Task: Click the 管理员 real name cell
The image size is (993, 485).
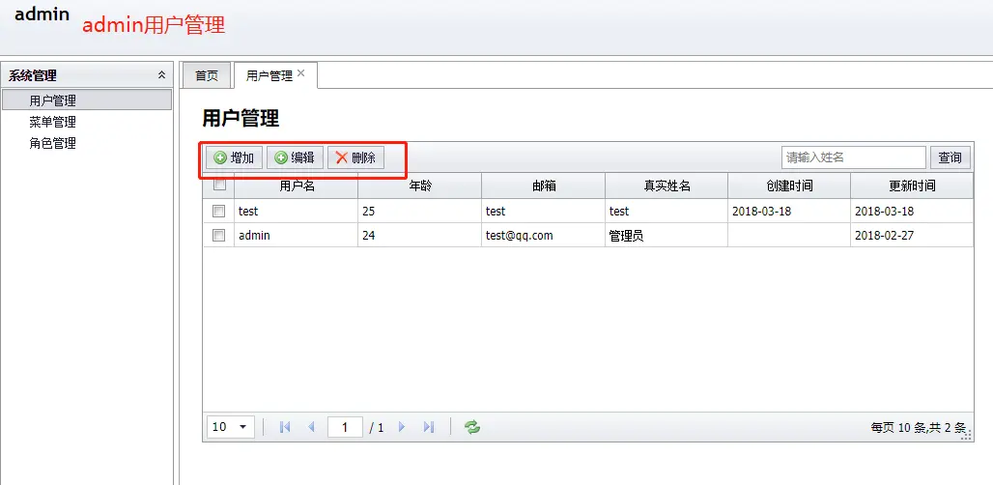Action: [x=667, y=236]
